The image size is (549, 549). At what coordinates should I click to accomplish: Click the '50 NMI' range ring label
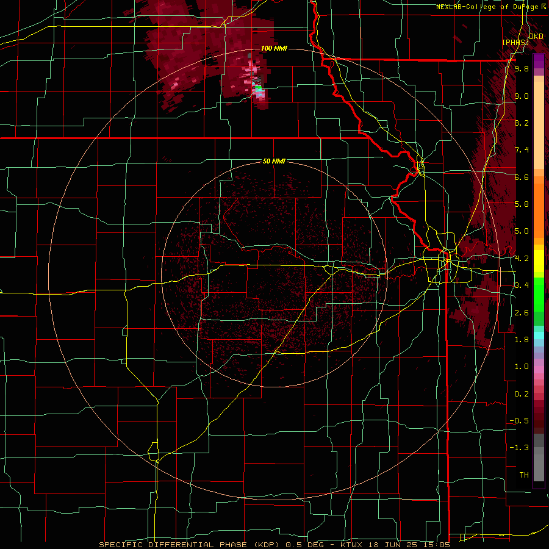pyautogui.click(x=274, y=161)
